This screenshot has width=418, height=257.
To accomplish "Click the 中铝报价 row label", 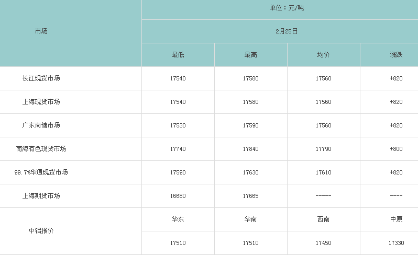I will 41,231.
